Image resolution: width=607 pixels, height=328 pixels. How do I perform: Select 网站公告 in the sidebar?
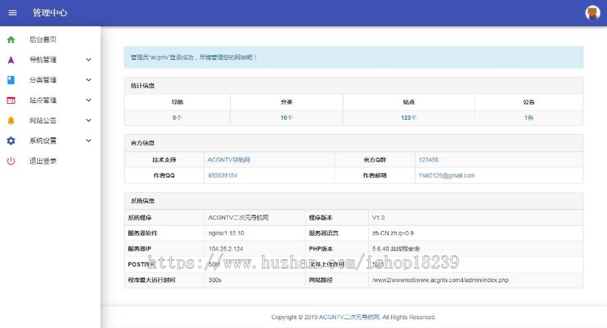pyautogui.click(x=43, y=121)
